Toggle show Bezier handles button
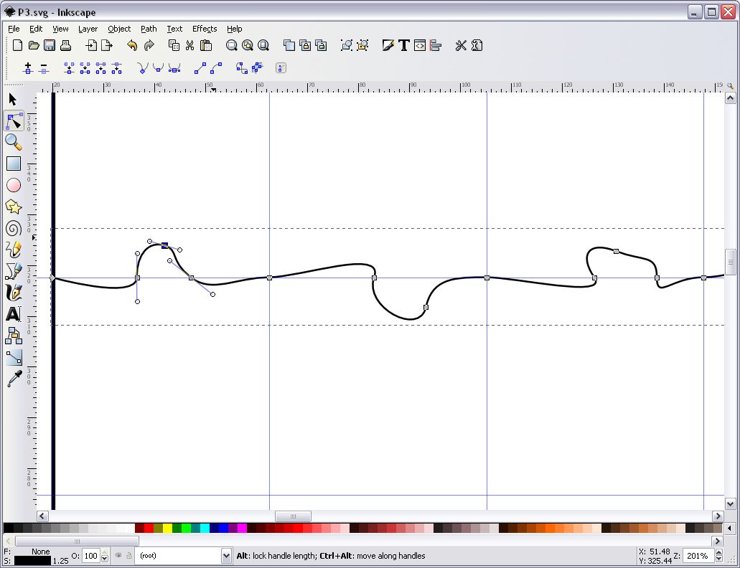The width and height of the screenshot is (740, 568). pos(281,68)
